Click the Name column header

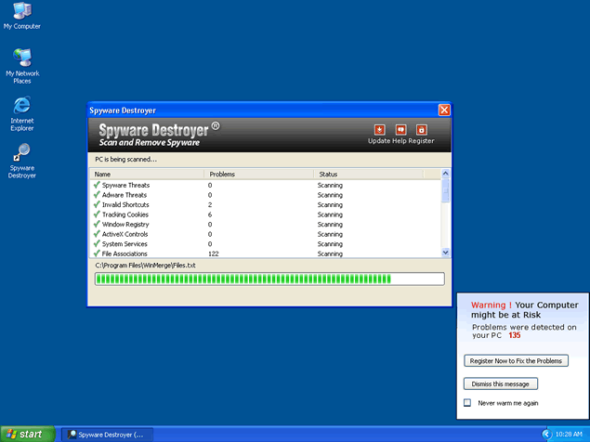tap(102, 174)
